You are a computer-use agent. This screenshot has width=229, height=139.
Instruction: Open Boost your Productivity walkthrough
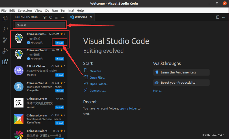click(x=181, y=83)
